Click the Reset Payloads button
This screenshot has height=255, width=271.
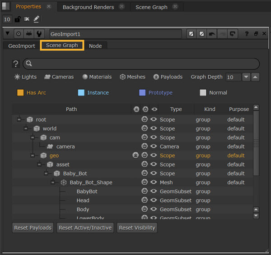point(33,228)
